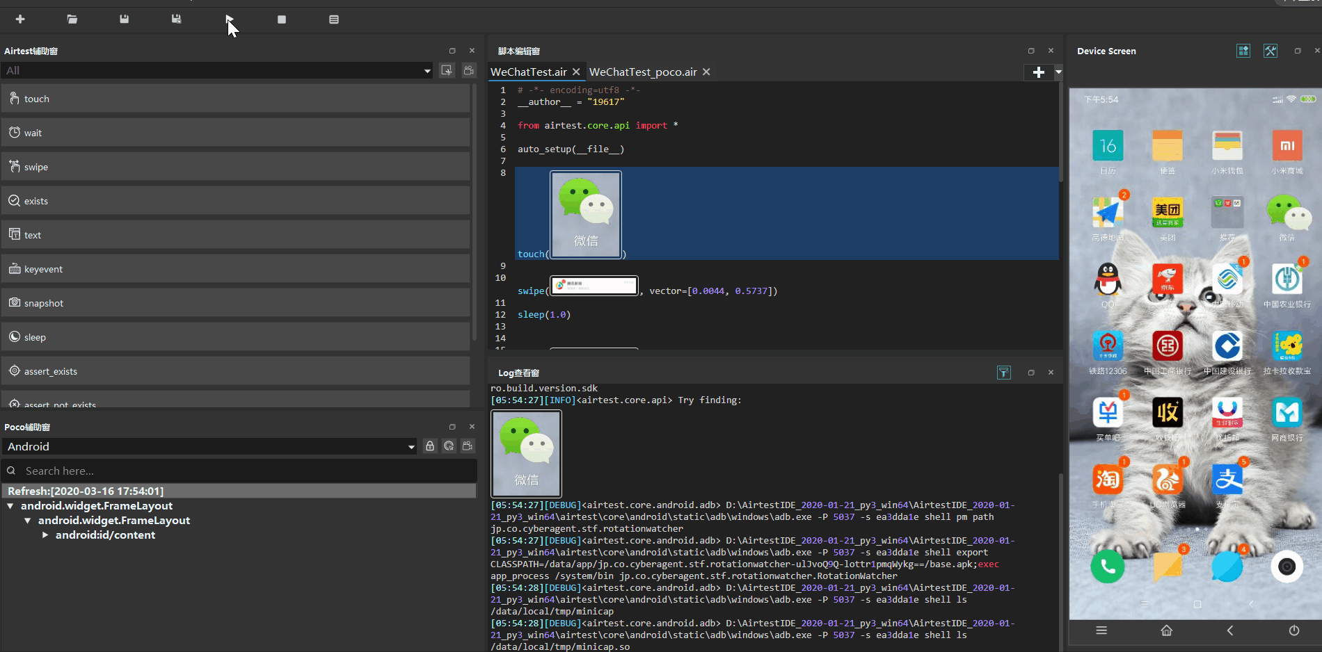Select the snapshot command
Image resolution: width=1322 pixels, height=652 pixels.
[x=235, y=303]
